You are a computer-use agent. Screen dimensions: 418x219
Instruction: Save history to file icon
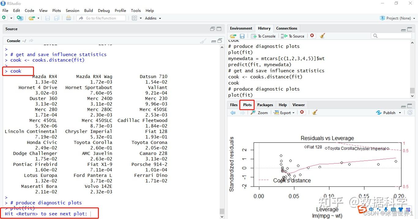click(242, 36)
